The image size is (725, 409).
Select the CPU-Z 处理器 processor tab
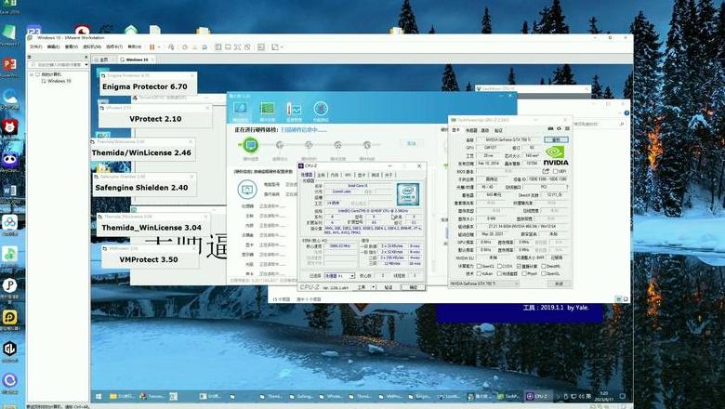tap(307, 175)
